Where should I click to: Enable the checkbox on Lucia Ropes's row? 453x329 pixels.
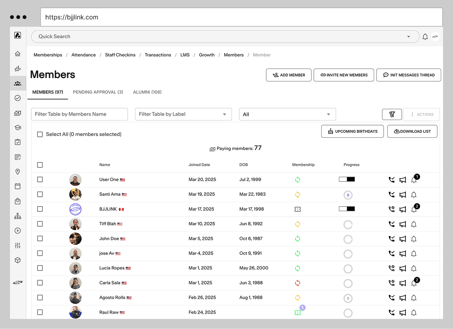[x=40, y=268]
